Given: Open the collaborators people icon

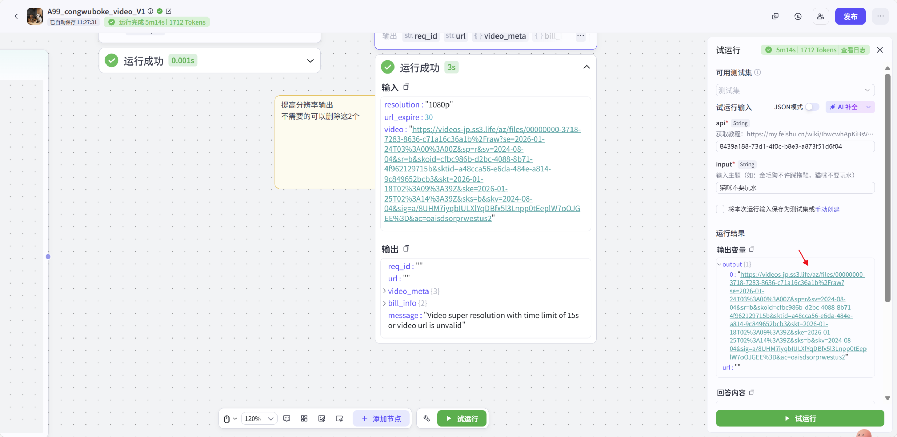Looking at the screenshot, I should click(821, 16).
